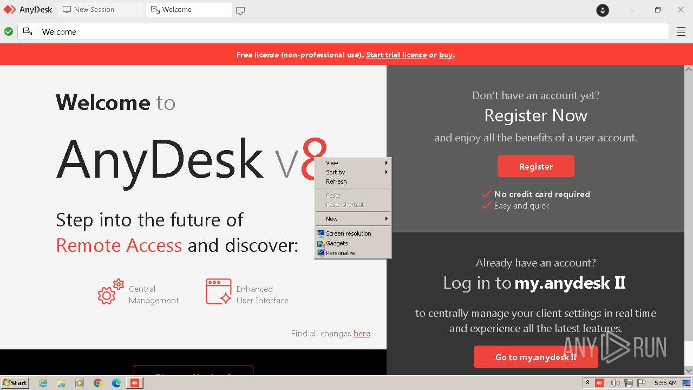
Task: Click the 'No credit card required' text
Action: 542,194
